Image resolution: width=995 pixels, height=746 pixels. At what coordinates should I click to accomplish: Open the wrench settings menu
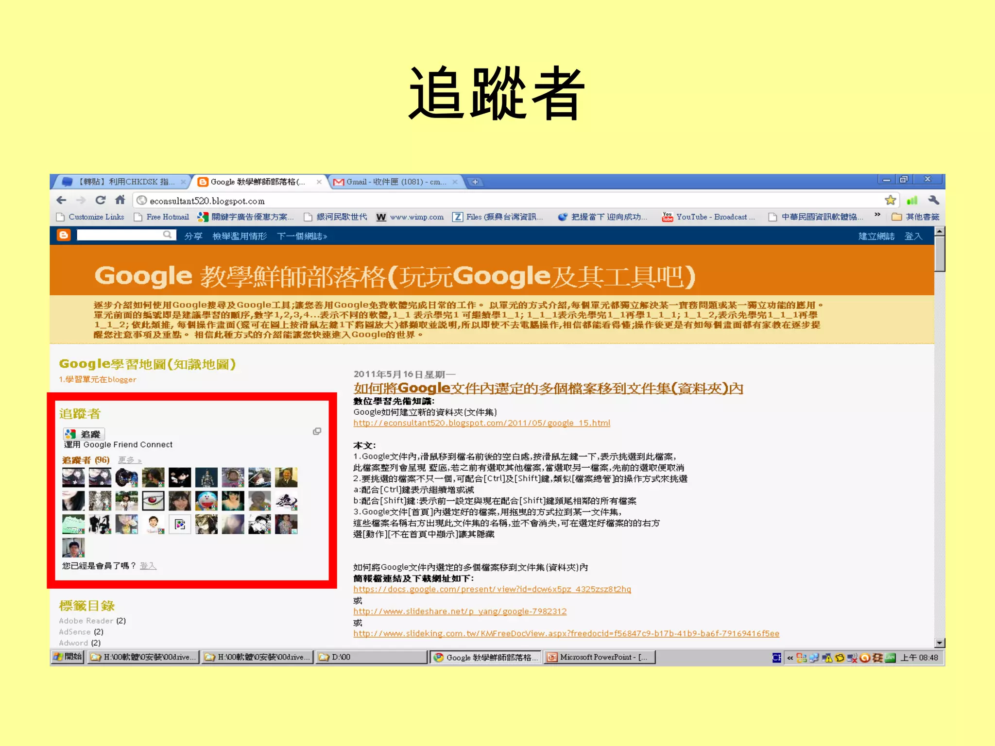pos(933,200)
